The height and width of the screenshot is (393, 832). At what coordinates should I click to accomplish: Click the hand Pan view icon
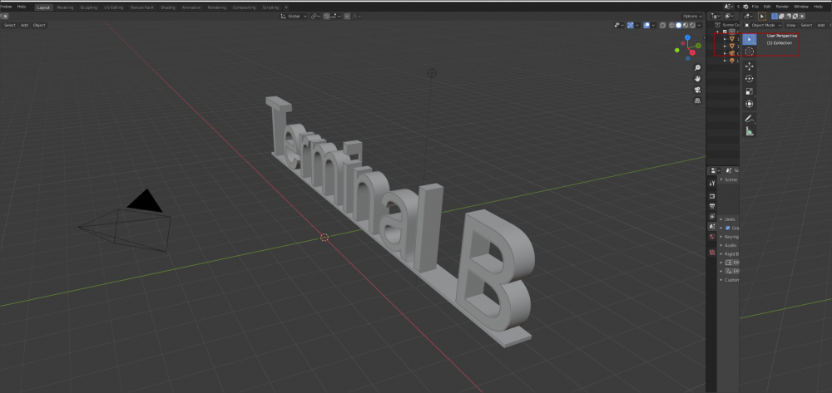(697, 78)
